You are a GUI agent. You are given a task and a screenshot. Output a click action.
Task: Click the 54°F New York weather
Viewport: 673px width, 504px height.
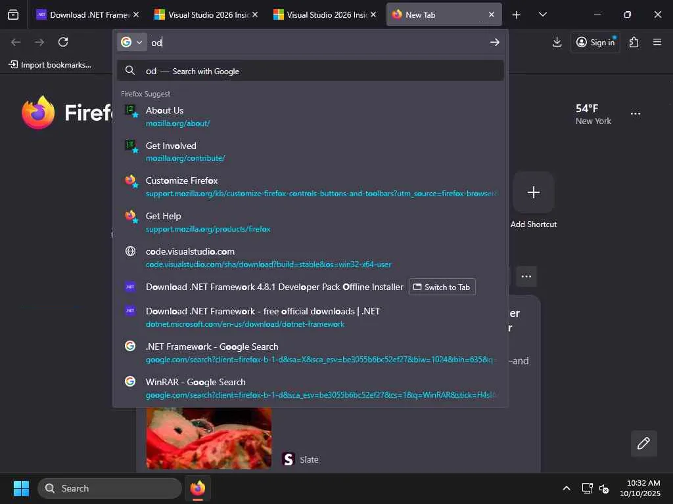tap(593, 114)
